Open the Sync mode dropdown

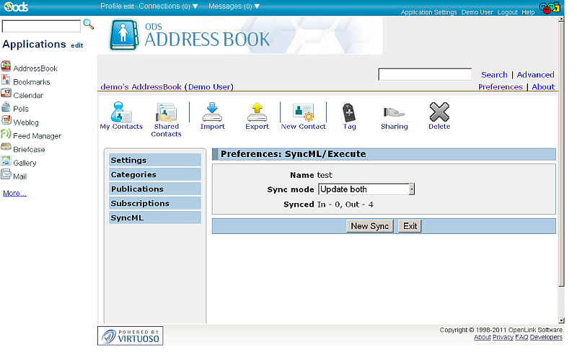pyautogui.click(x=366, y=189)
